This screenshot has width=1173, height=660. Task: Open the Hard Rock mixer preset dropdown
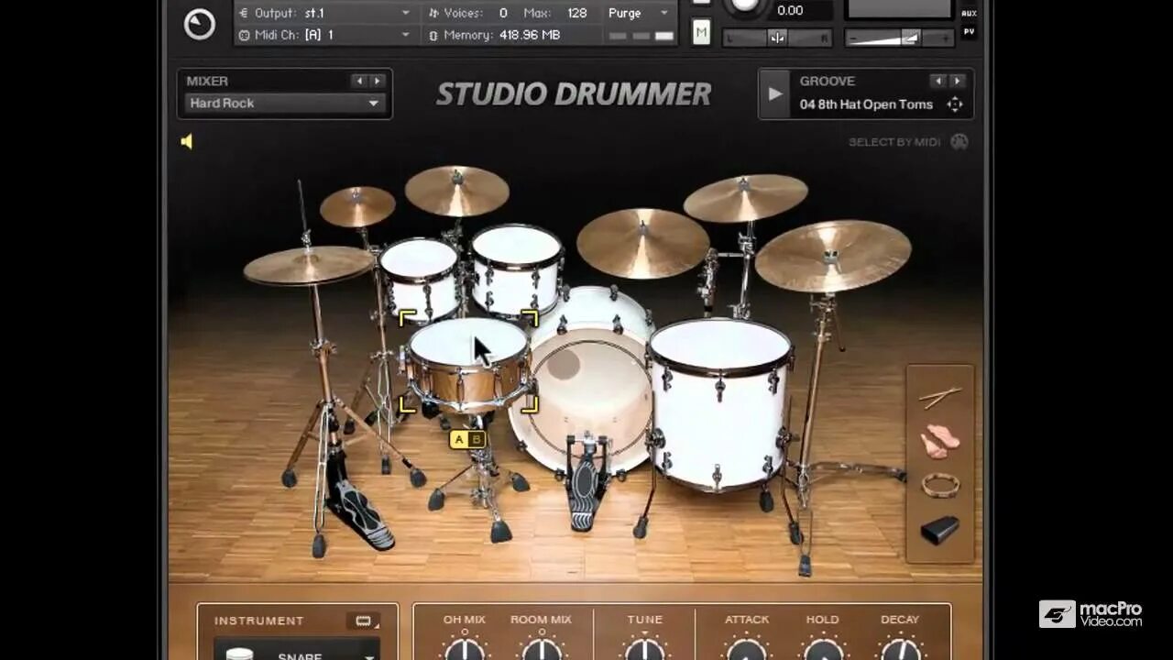click(x=284, y=104)
